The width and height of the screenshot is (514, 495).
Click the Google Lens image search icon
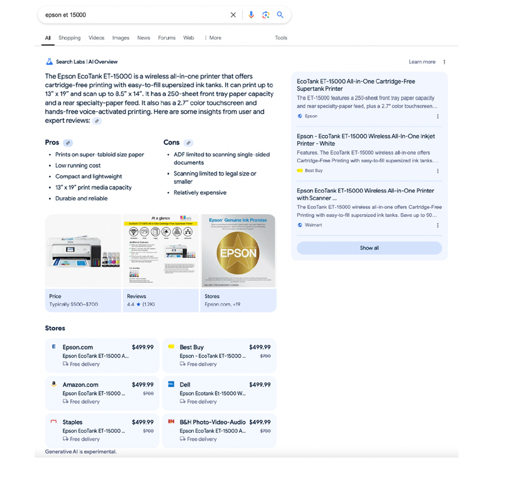coord(265,15)
